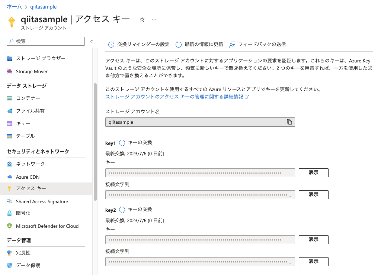381x275 pixels.
Task: Click the clock icon for rotation reminder
Action: click(x=111, y=45)
